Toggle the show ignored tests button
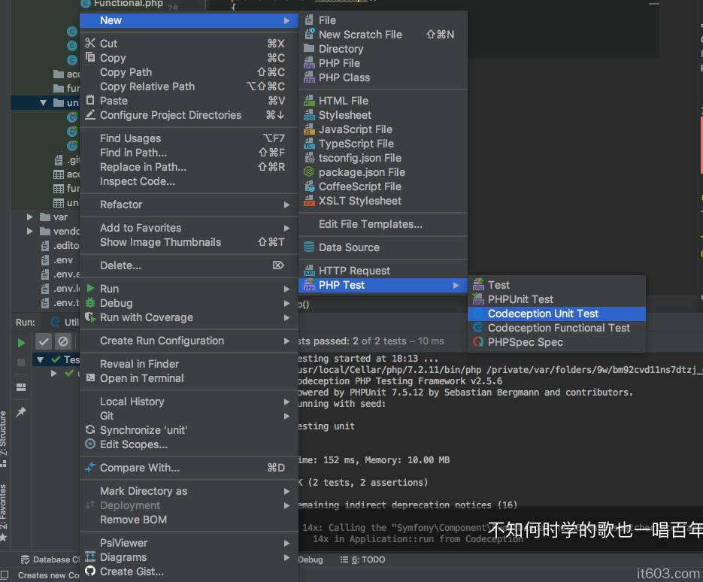This screenshot has height=582, width=703. pyautogui.click(x=63, y=341)
